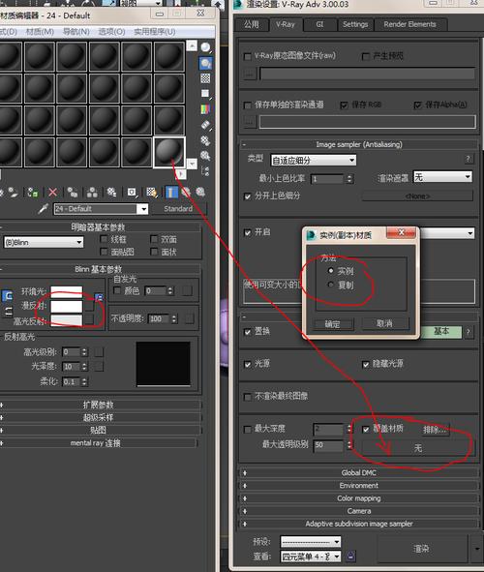The height and width of the screenshot is (572, 484).
Task: Expand the 贴图 rollout
Action: pos(99,430)
